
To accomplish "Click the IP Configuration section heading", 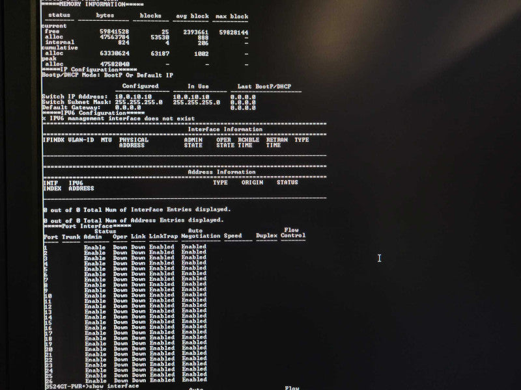I will [x=89, y=70].
